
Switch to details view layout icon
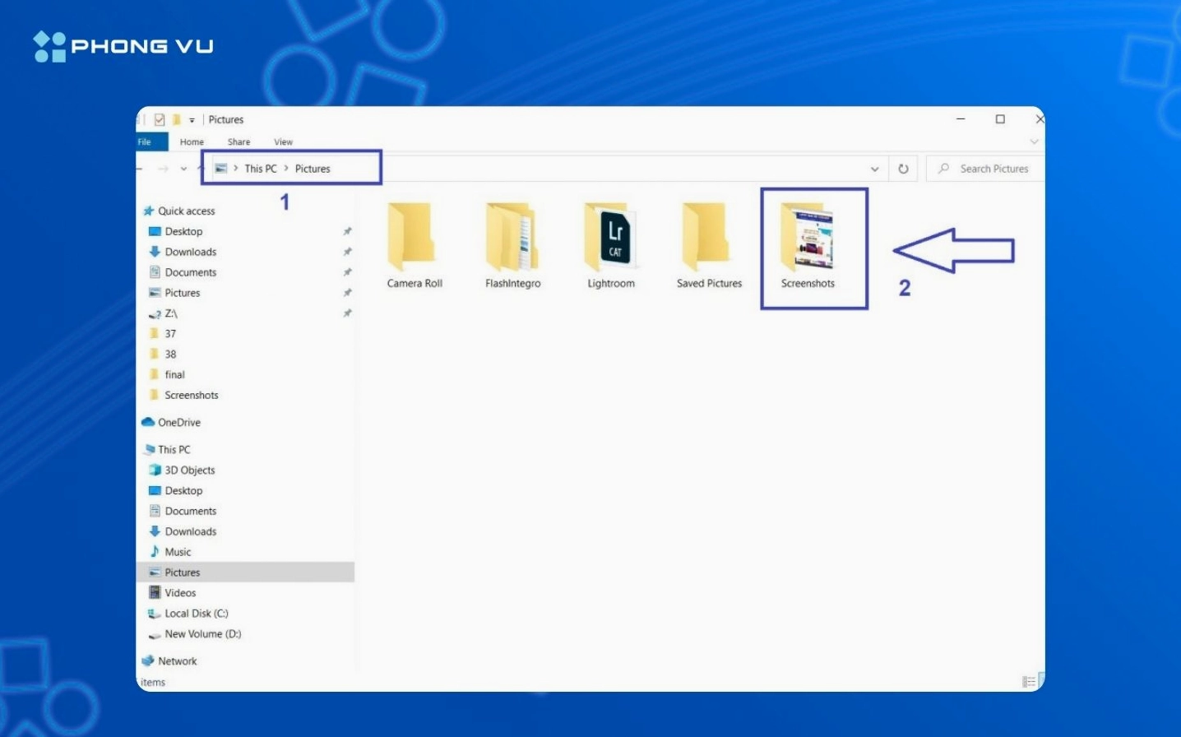[1027, 682]
